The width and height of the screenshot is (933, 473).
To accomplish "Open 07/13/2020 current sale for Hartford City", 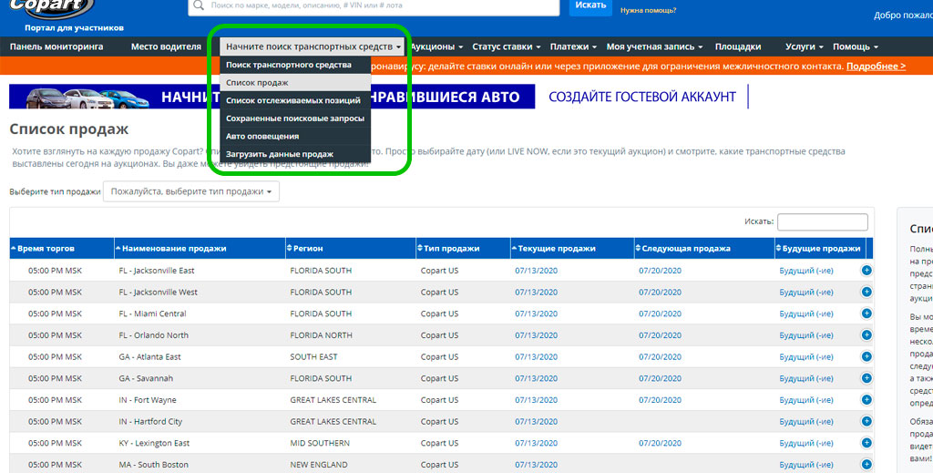I will tap(536, 421).
